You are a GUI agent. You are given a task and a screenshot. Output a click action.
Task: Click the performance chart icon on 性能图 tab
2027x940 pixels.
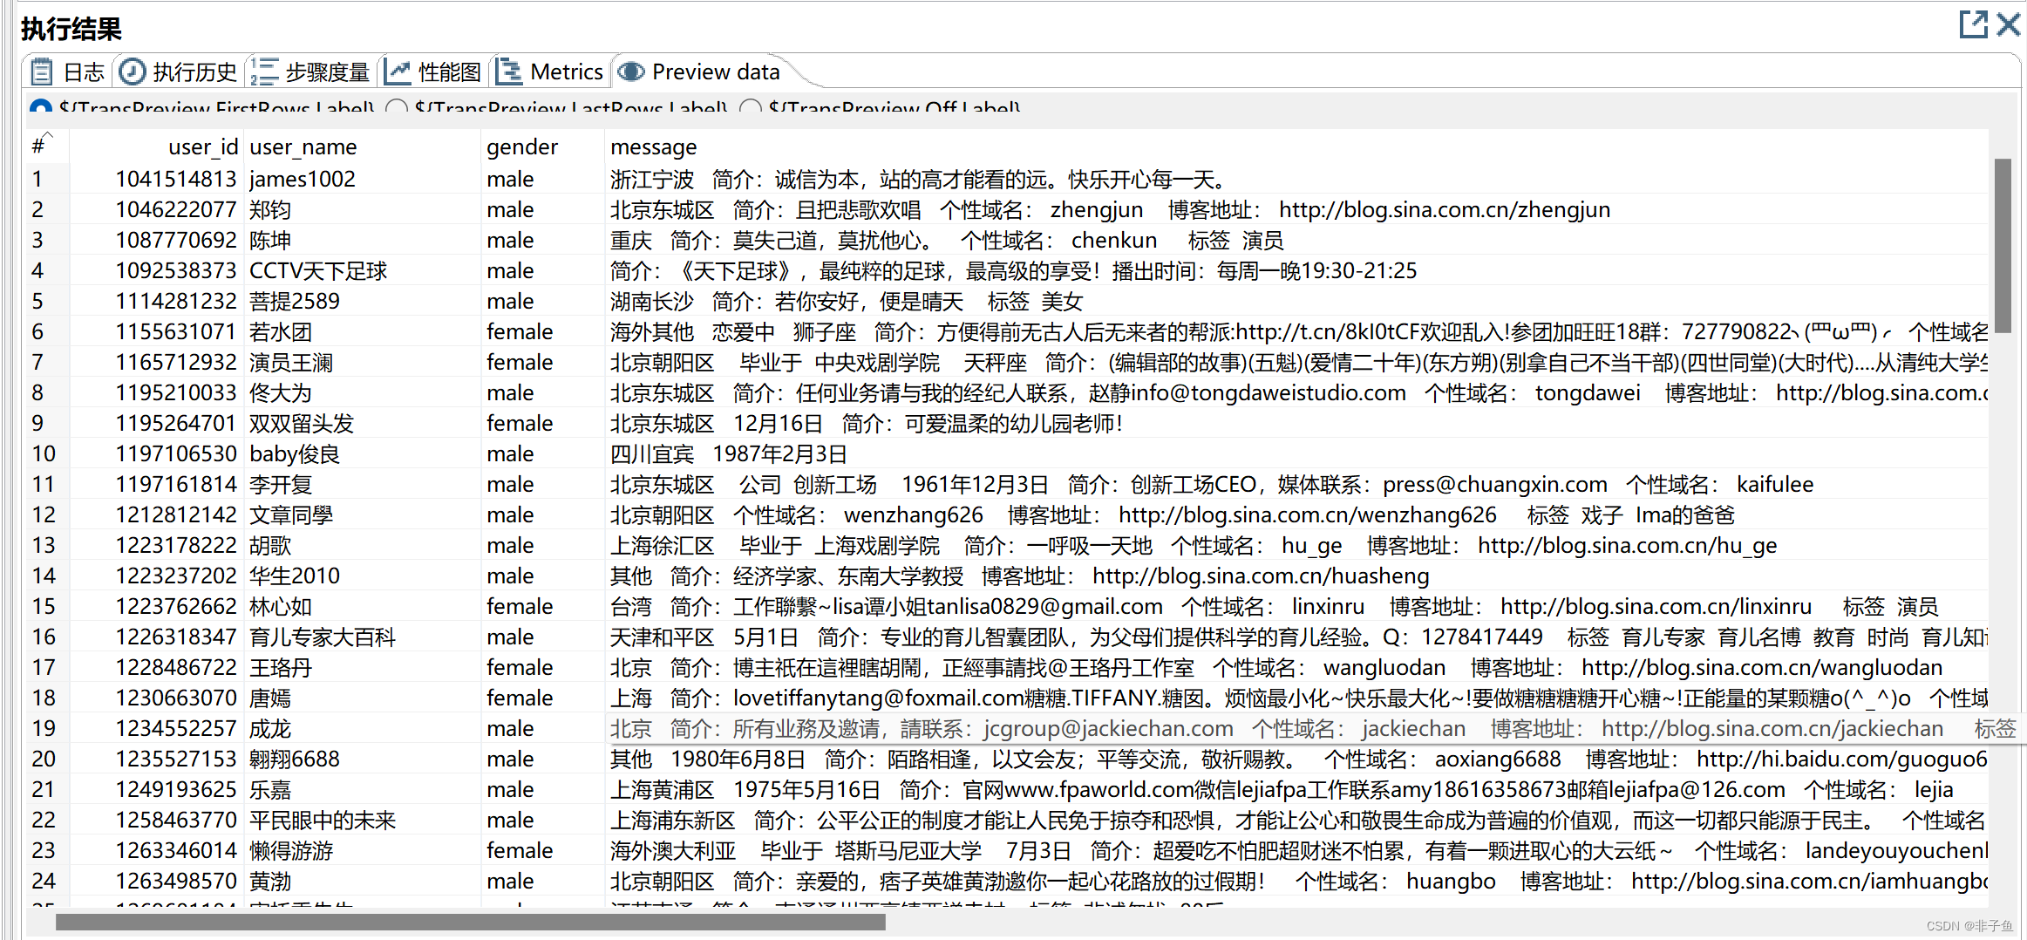click(398, 71)
